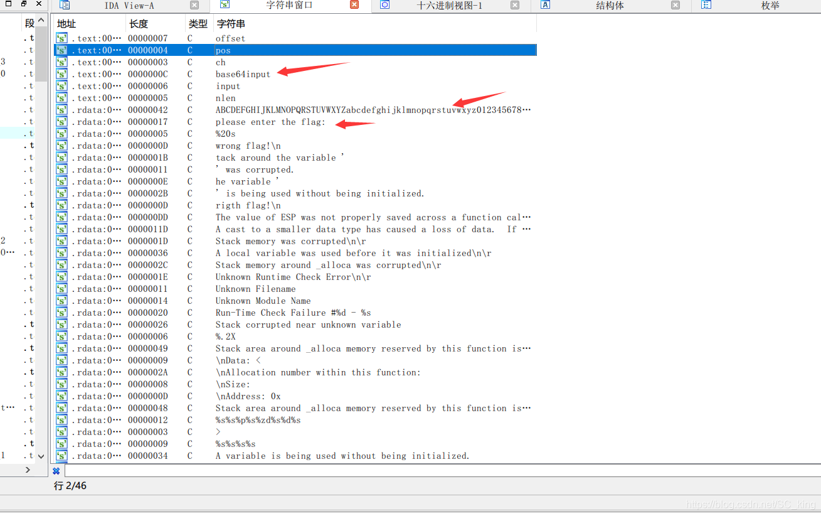
Task: Click the left panel scrollbar up arrow
Action: (x=41, y=21)
